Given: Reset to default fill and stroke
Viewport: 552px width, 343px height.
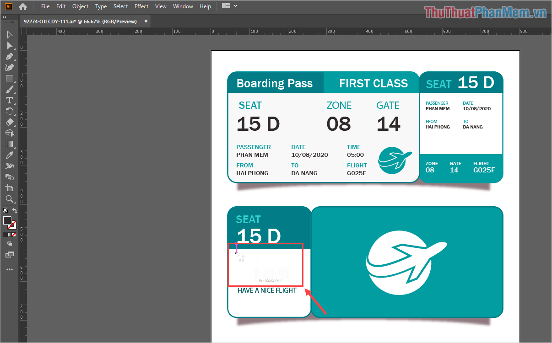Looking at the screenshot, I should pyautogui.click(x=5, y=211).
